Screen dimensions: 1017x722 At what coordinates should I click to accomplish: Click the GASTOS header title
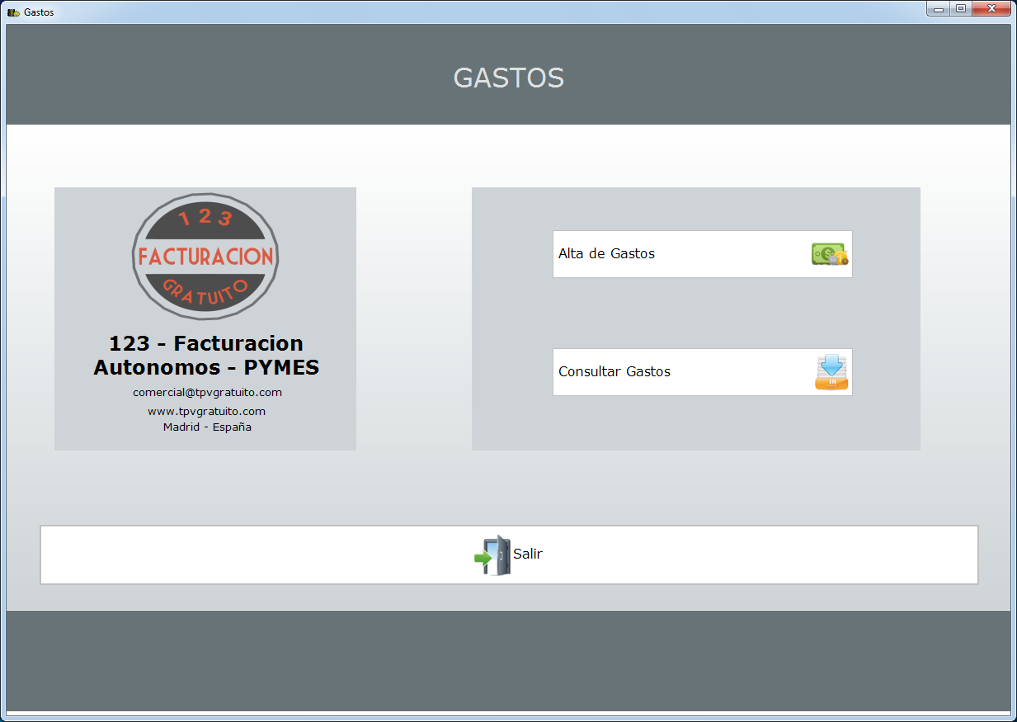[x=508, y=78]
